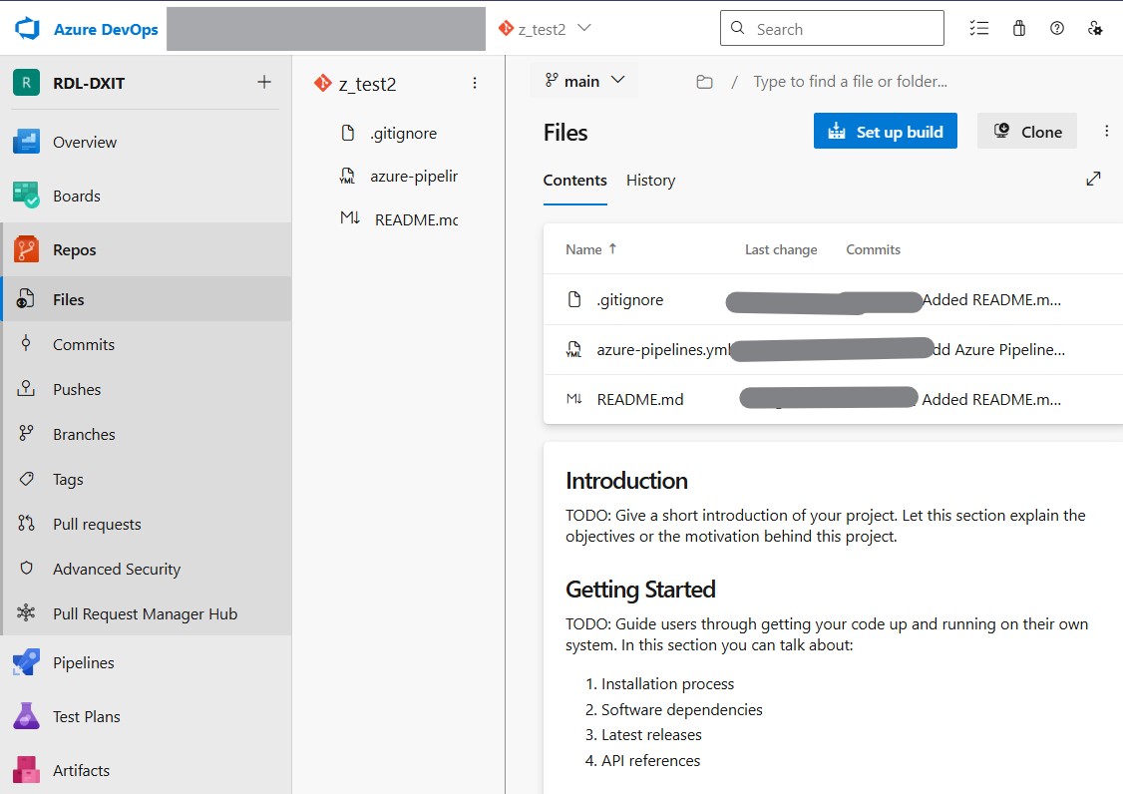Click the Pushes icon in Repos menu
This screenshot has width=1123, height=794.
[26, 389]
